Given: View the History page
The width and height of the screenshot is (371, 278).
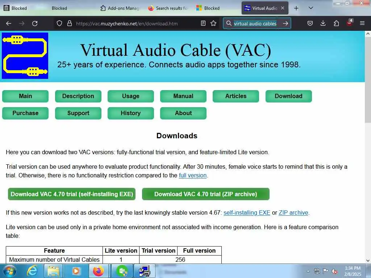Looking at the screenshot, I should 130,113.
